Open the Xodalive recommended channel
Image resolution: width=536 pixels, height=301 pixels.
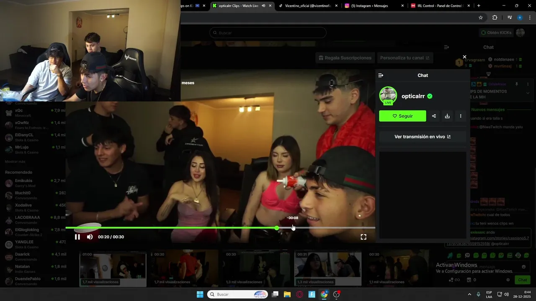33,207
